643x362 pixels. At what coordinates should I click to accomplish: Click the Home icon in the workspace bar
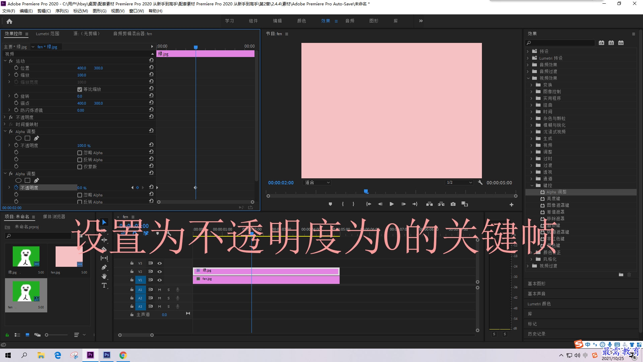click(9, 21)
